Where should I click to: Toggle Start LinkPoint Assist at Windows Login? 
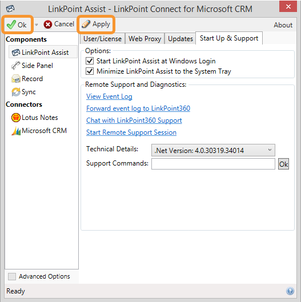[x=90, y=61]
